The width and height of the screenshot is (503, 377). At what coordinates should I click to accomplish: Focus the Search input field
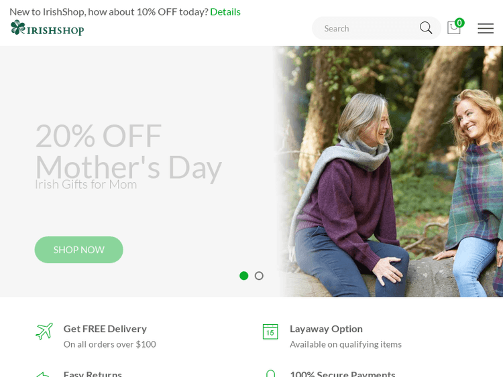[x=366, y=28]
